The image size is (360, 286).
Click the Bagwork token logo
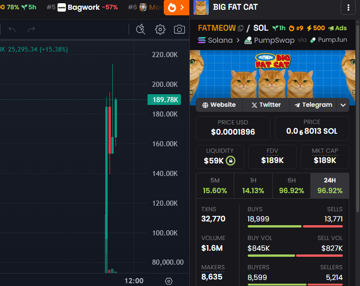[62, 7]
